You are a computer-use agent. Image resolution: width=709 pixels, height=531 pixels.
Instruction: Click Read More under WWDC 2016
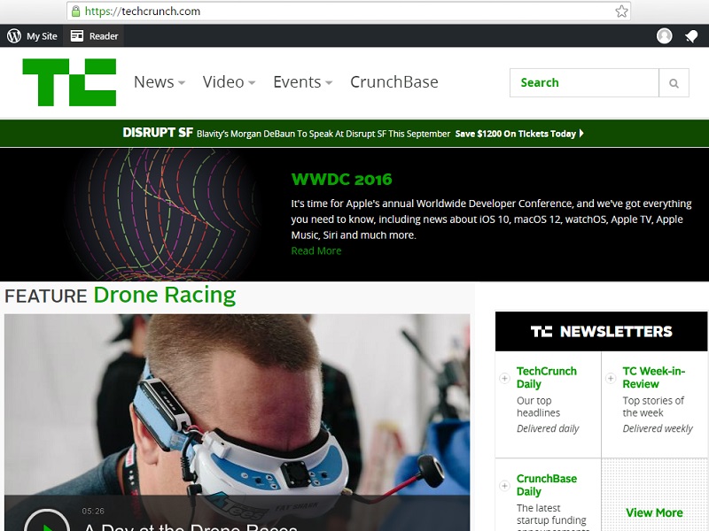coord(316,251)
